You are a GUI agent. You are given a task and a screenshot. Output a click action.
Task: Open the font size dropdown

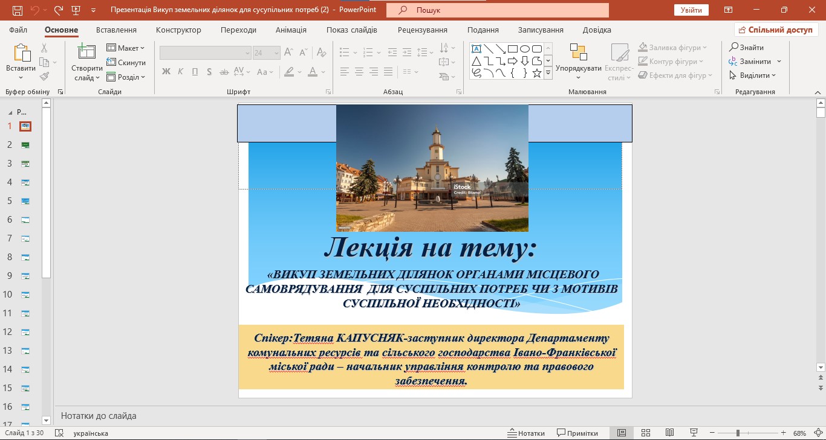point(276,53)
